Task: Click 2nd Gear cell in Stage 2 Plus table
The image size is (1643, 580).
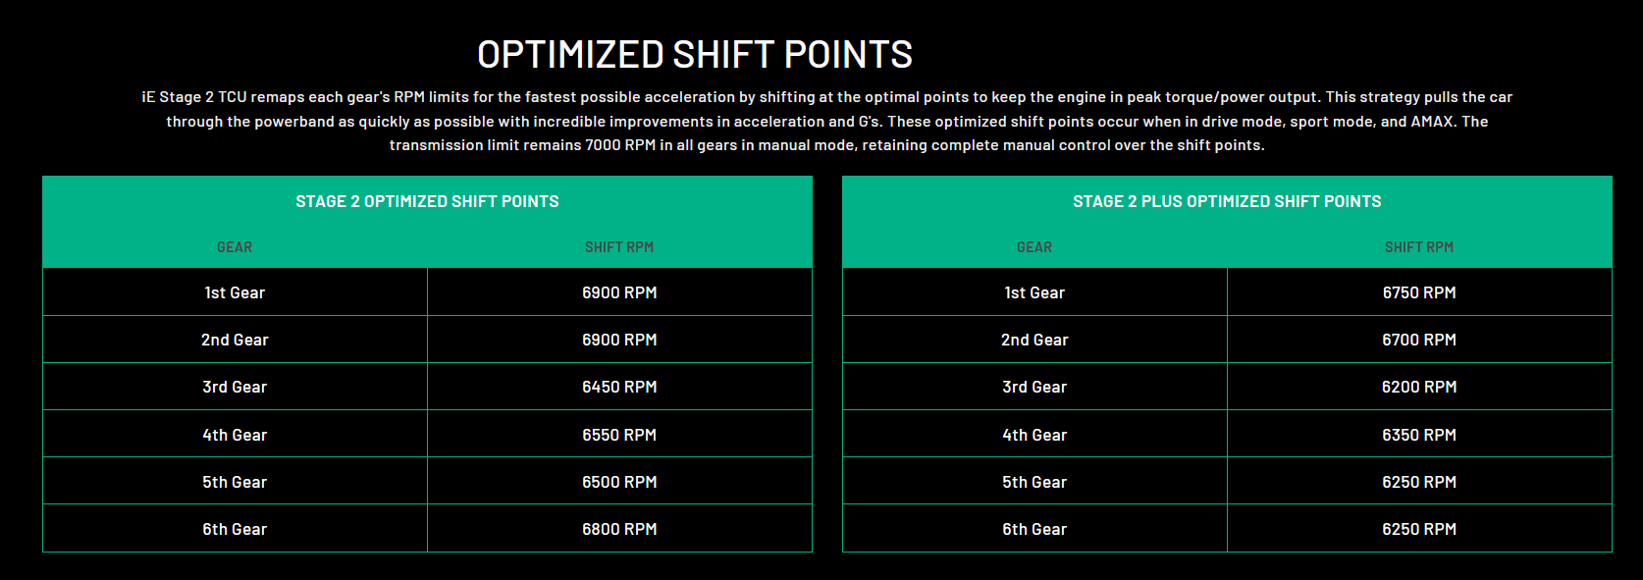Action: (x=1034, y=340)
